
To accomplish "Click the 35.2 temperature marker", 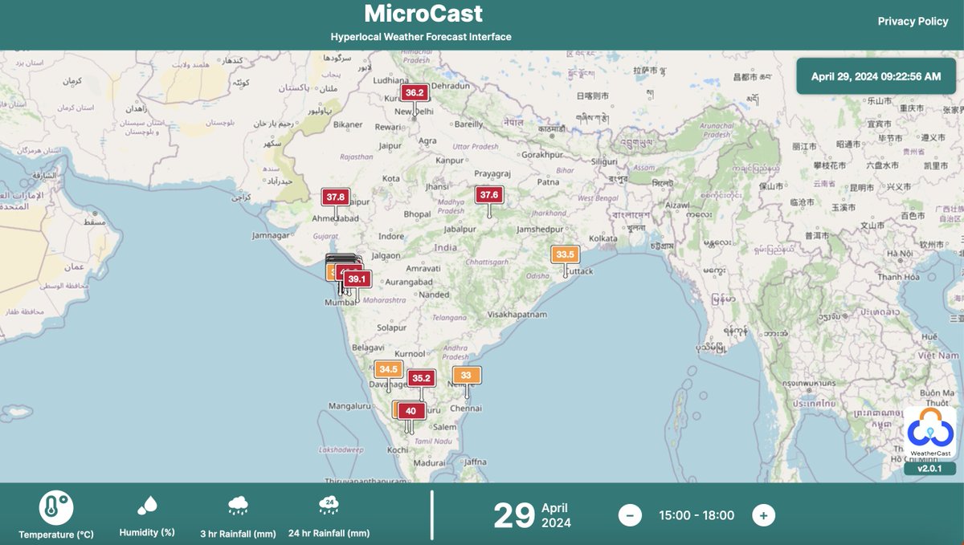I will coord(421,378).
